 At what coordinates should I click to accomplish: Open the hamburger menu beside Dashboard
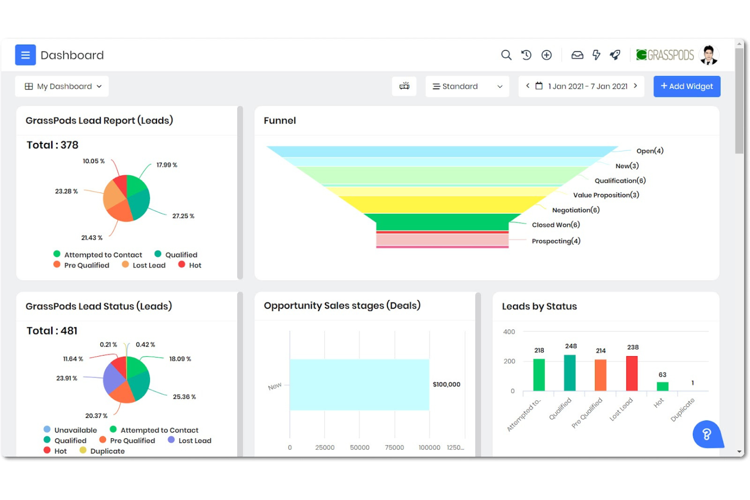tap(25, 55)
